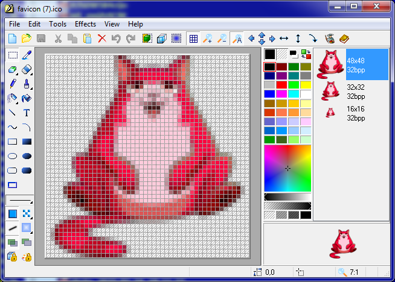Open the Effects menu
The image size is (395, 282).
(85, 24)
